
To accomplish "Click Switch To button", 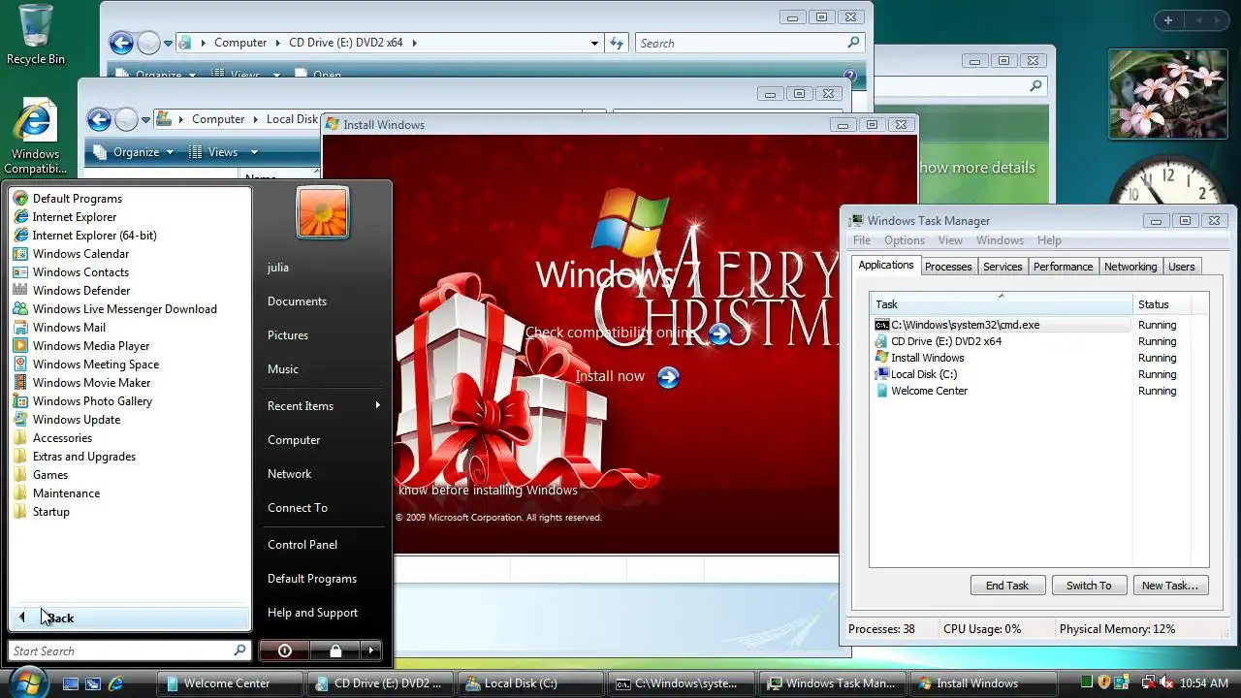I will pyautogui.click(x=1089, y=586).
